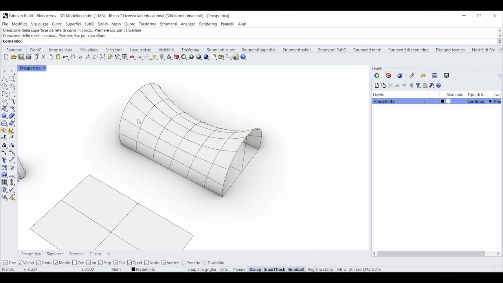Click the Materiale column header

pyautogui.click(x=455, y=95)
